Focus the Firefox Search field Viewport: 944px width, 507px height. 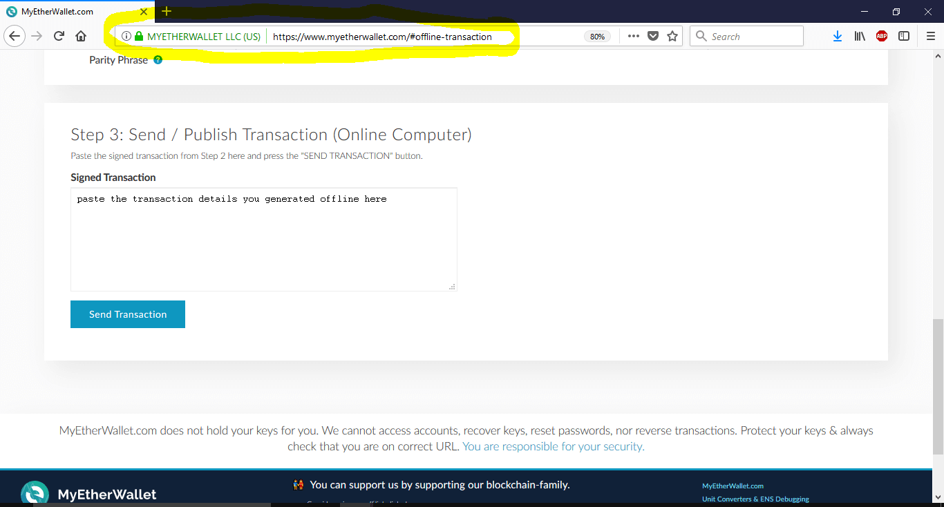point(747,37)
